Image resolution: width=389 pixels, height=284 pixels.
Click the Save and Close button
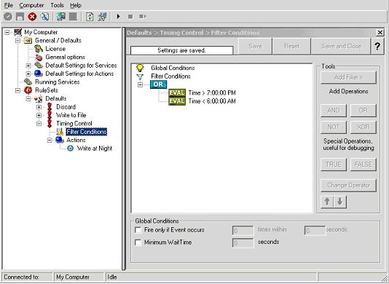click(x=341, y=46)
